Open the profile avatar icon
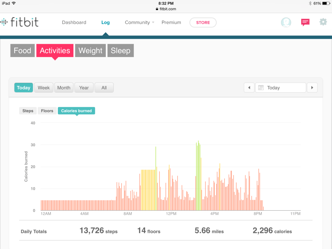Viewport: 332px width, 249px height. click(286, 22)
